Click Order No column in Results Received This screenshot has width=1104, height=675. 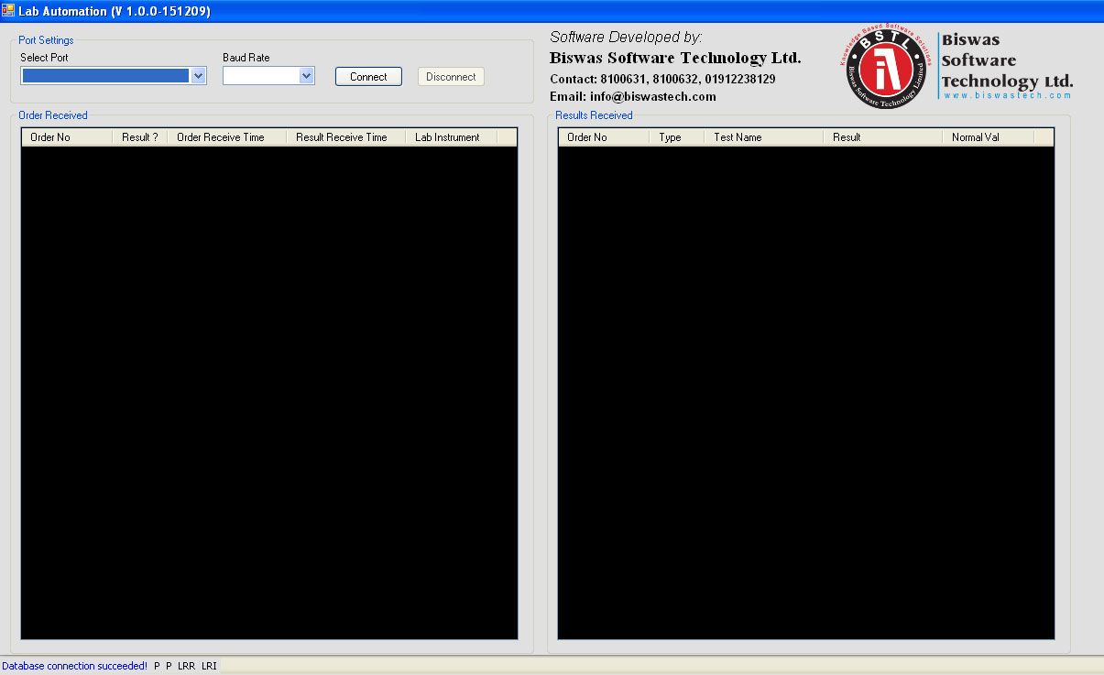(x=604, y=137)
